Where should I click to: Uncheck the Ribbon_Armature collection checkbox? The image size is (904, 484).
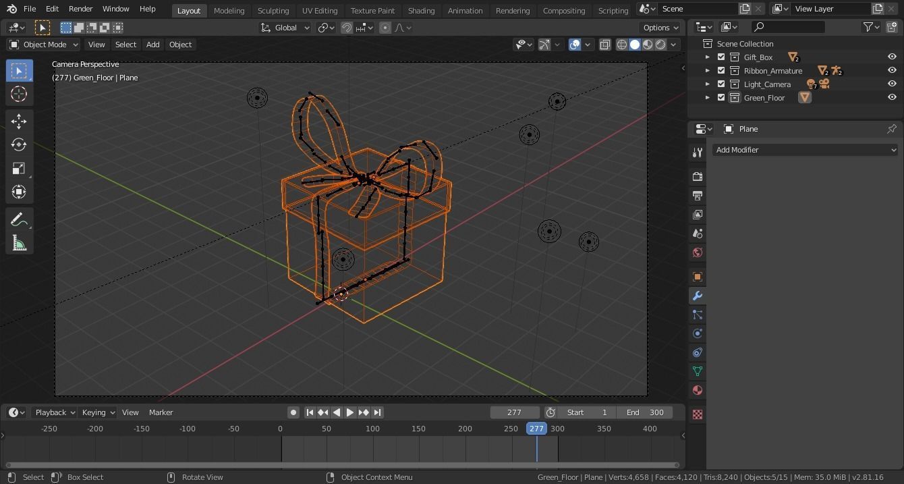pyautogui.click(x=721, y=71)
